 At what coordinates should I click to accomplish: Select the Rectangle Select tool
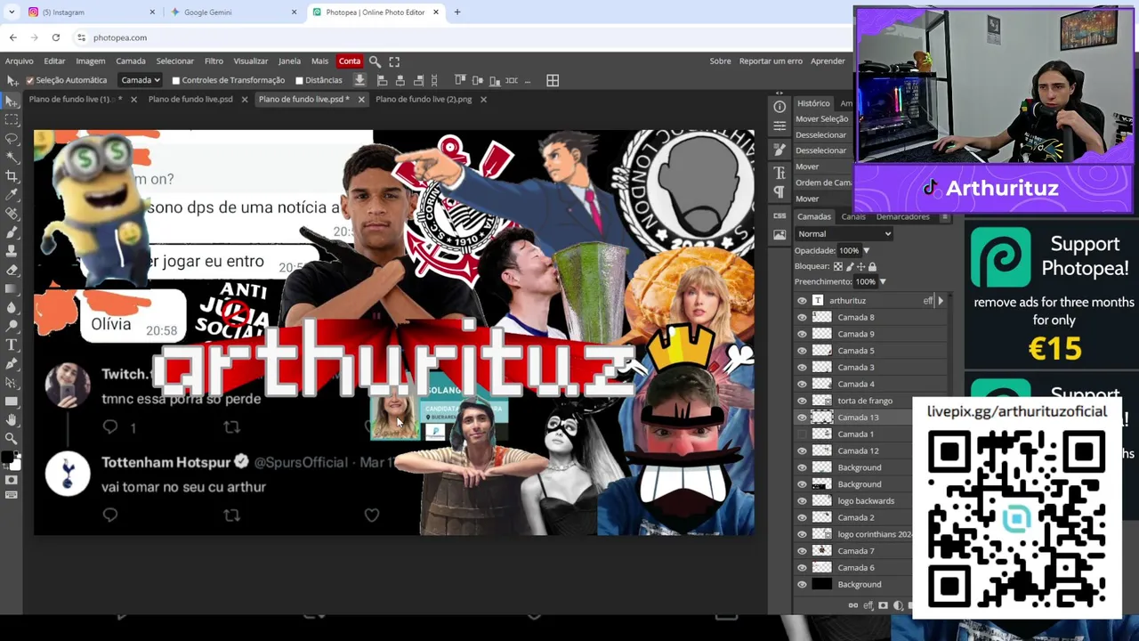pos(12,118)
